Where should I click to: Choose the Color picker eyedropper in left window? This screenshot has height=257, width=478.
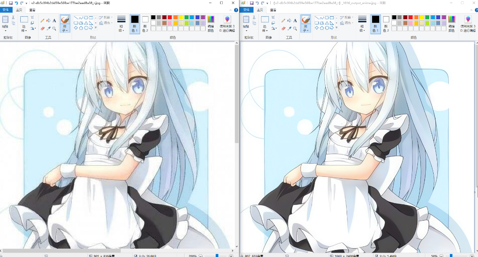coord(48,28)
